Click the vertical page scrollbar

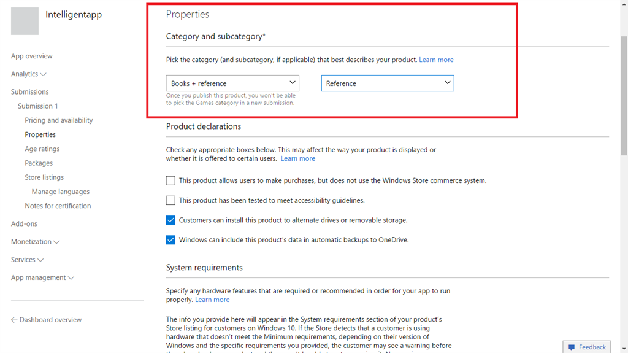pyautogui.click(x=624, y=92)
